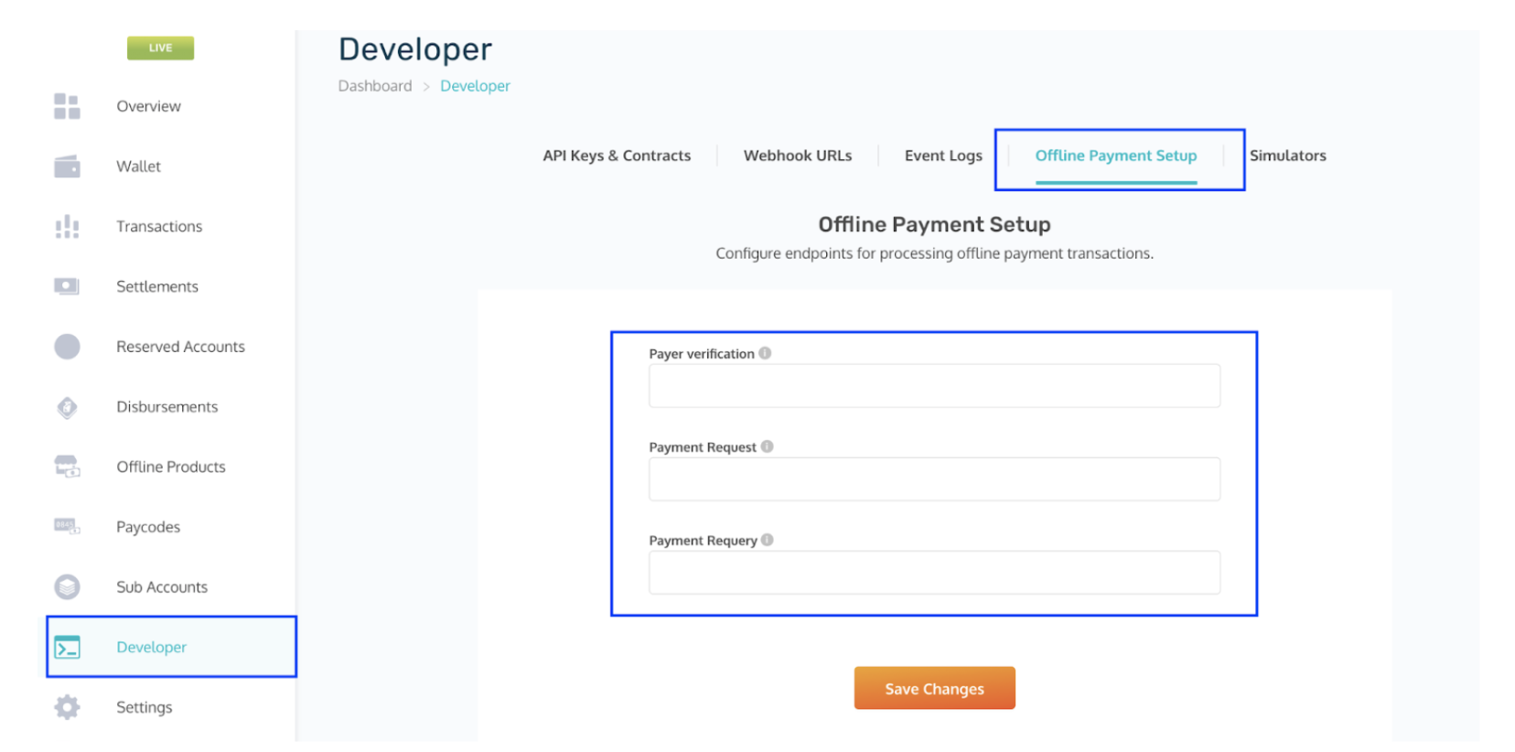1515x752 pixels.
Task: Open Reserved Accounts from the sidebar
Action: coord(180,347)
